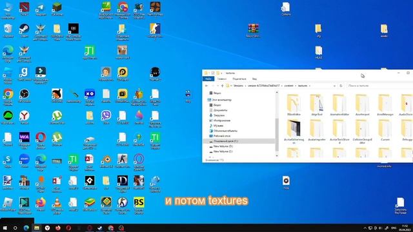Launch Telegram from the desktop
The height and width of the screenshot is (232, 413).
click(41, 8)
